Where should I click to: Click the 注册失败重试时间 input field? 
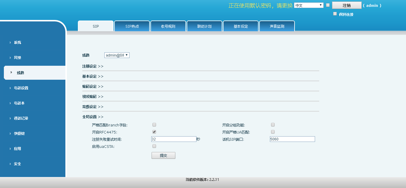pyautogui.click(x=174, y=139)
